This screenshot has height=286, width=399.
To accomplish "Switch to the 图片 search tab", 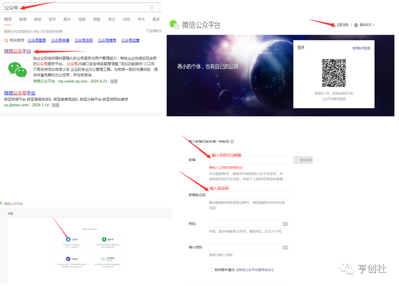I will click(67, 19).
